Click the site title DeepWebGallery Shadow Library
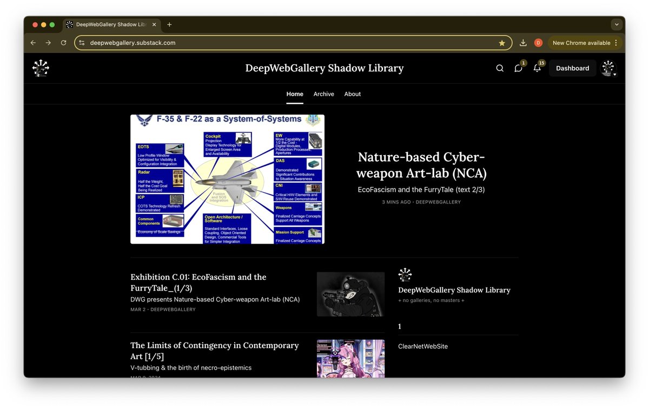The width and height of the screenshot is (649, 409). (325, 68)
